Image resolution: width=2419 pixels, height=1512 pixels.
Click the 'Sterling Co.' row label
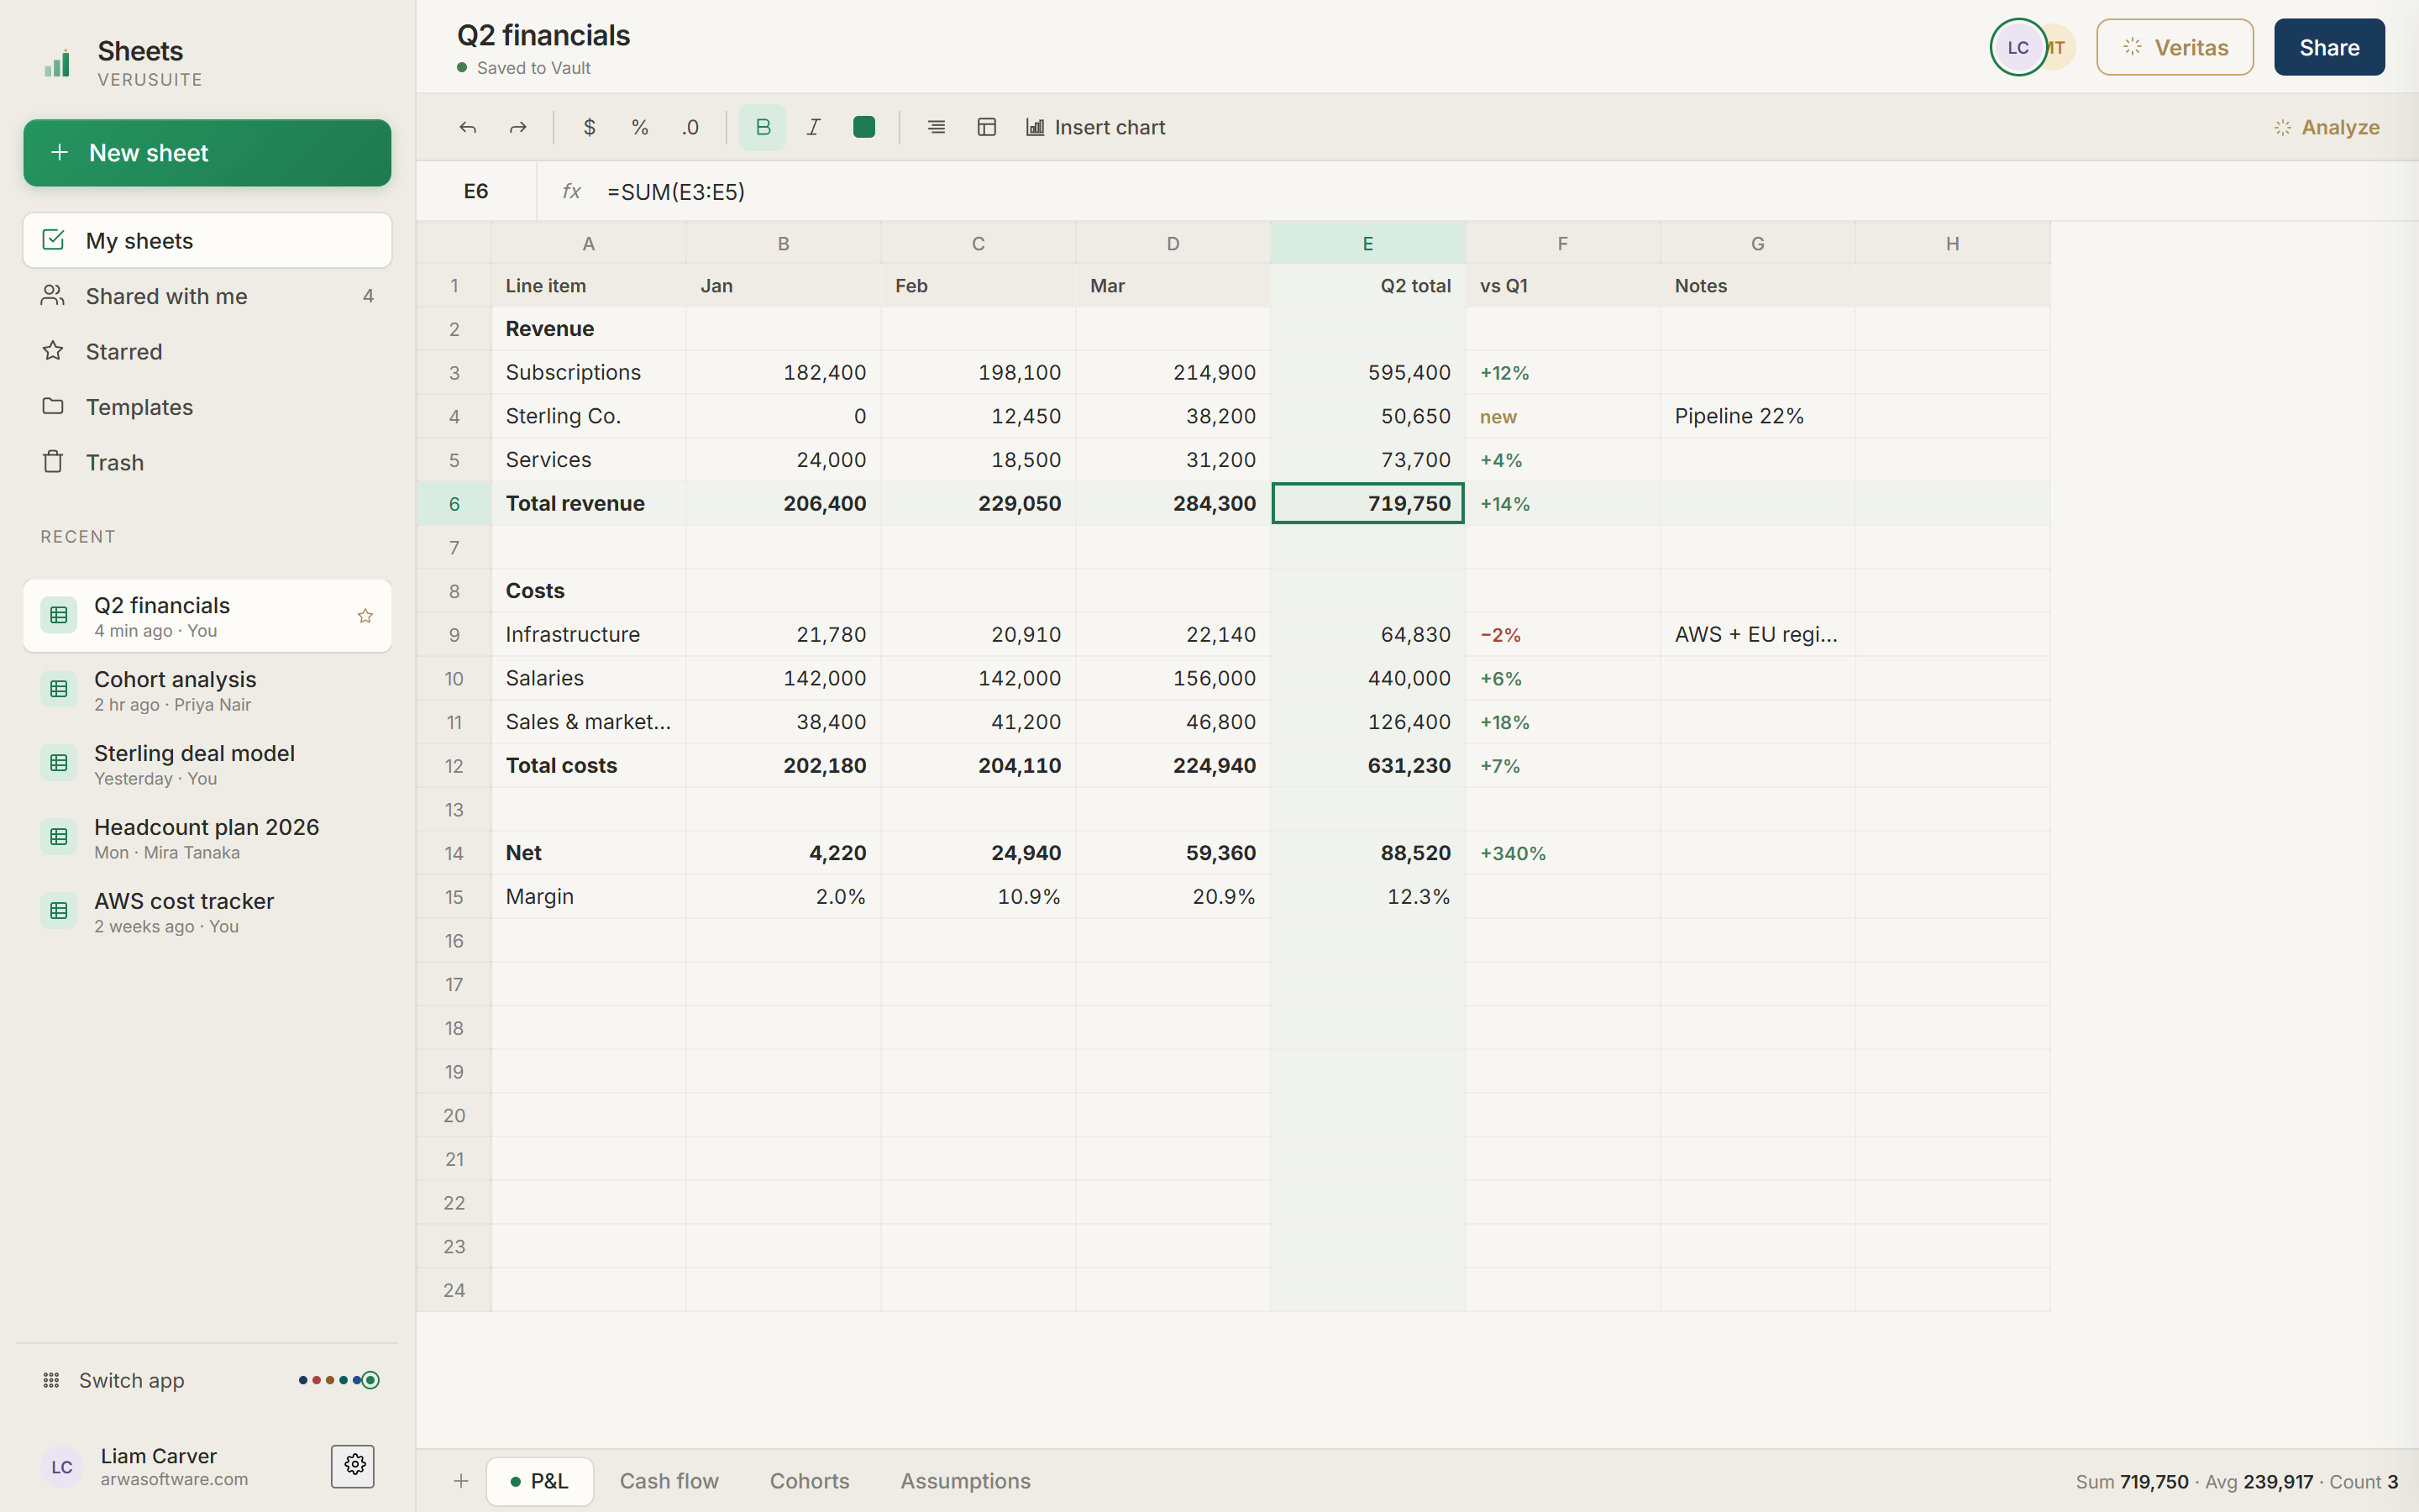588,416
